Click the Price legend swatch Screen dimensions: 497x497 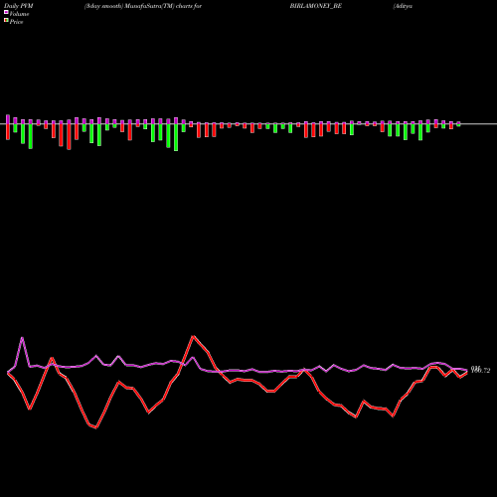[x=6, y=21]
